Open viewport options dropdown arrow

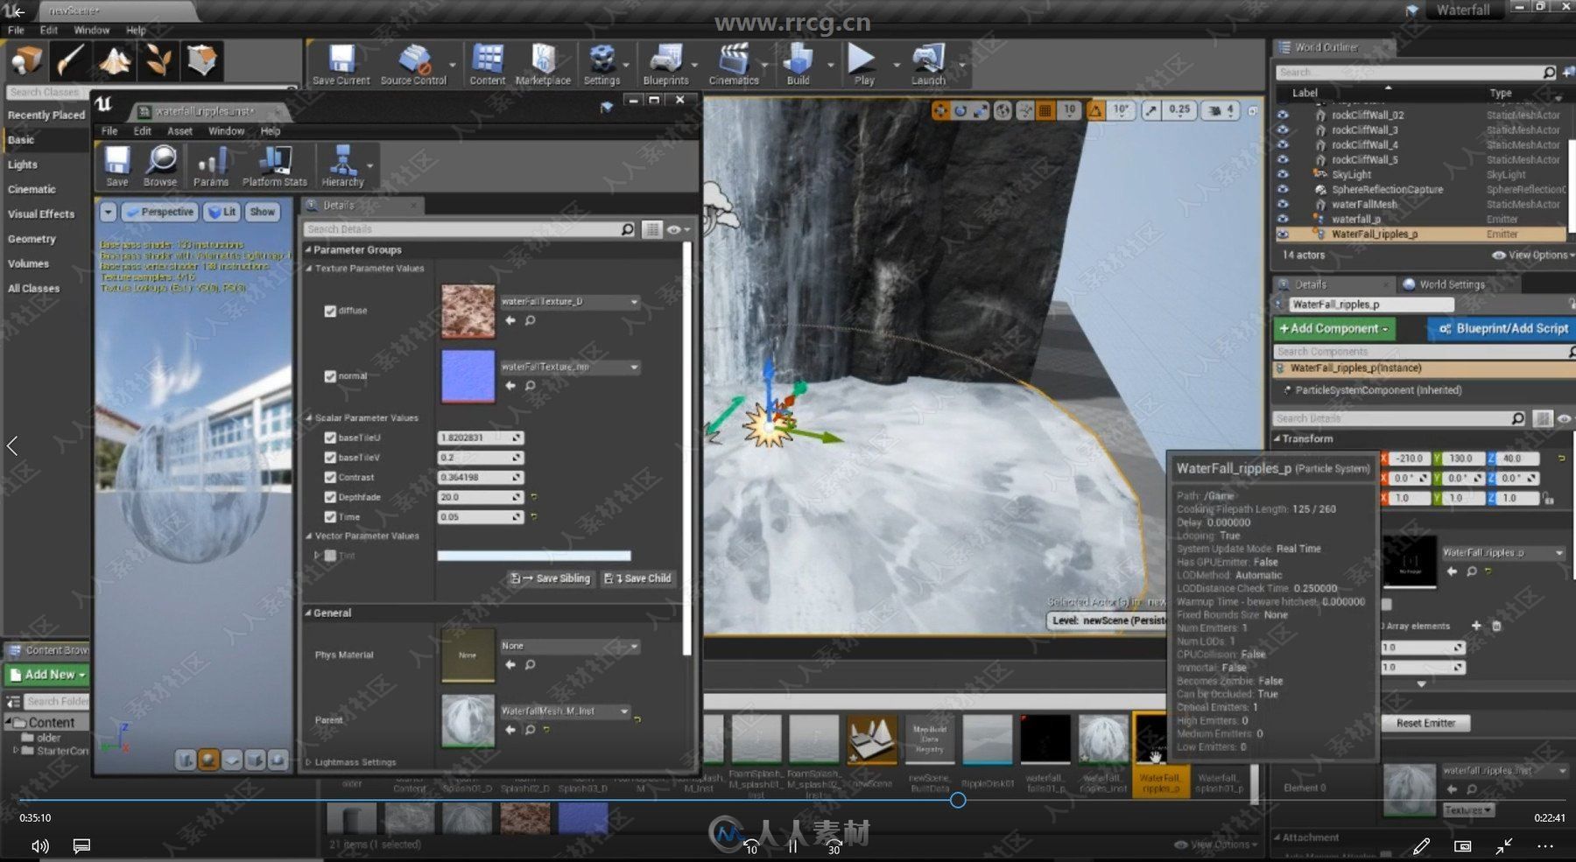[108, 212]
